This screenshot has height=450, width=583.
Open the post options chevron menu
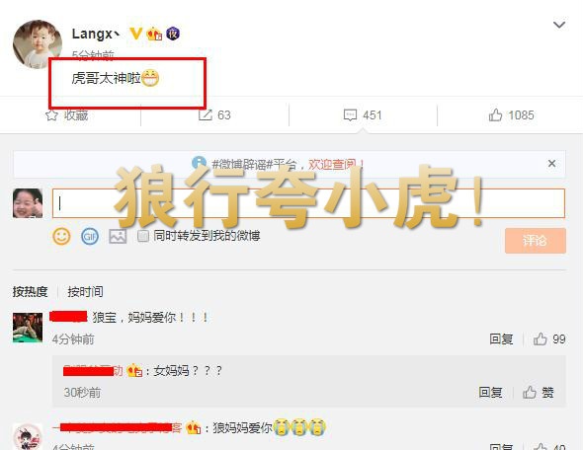tap(559, 25)
